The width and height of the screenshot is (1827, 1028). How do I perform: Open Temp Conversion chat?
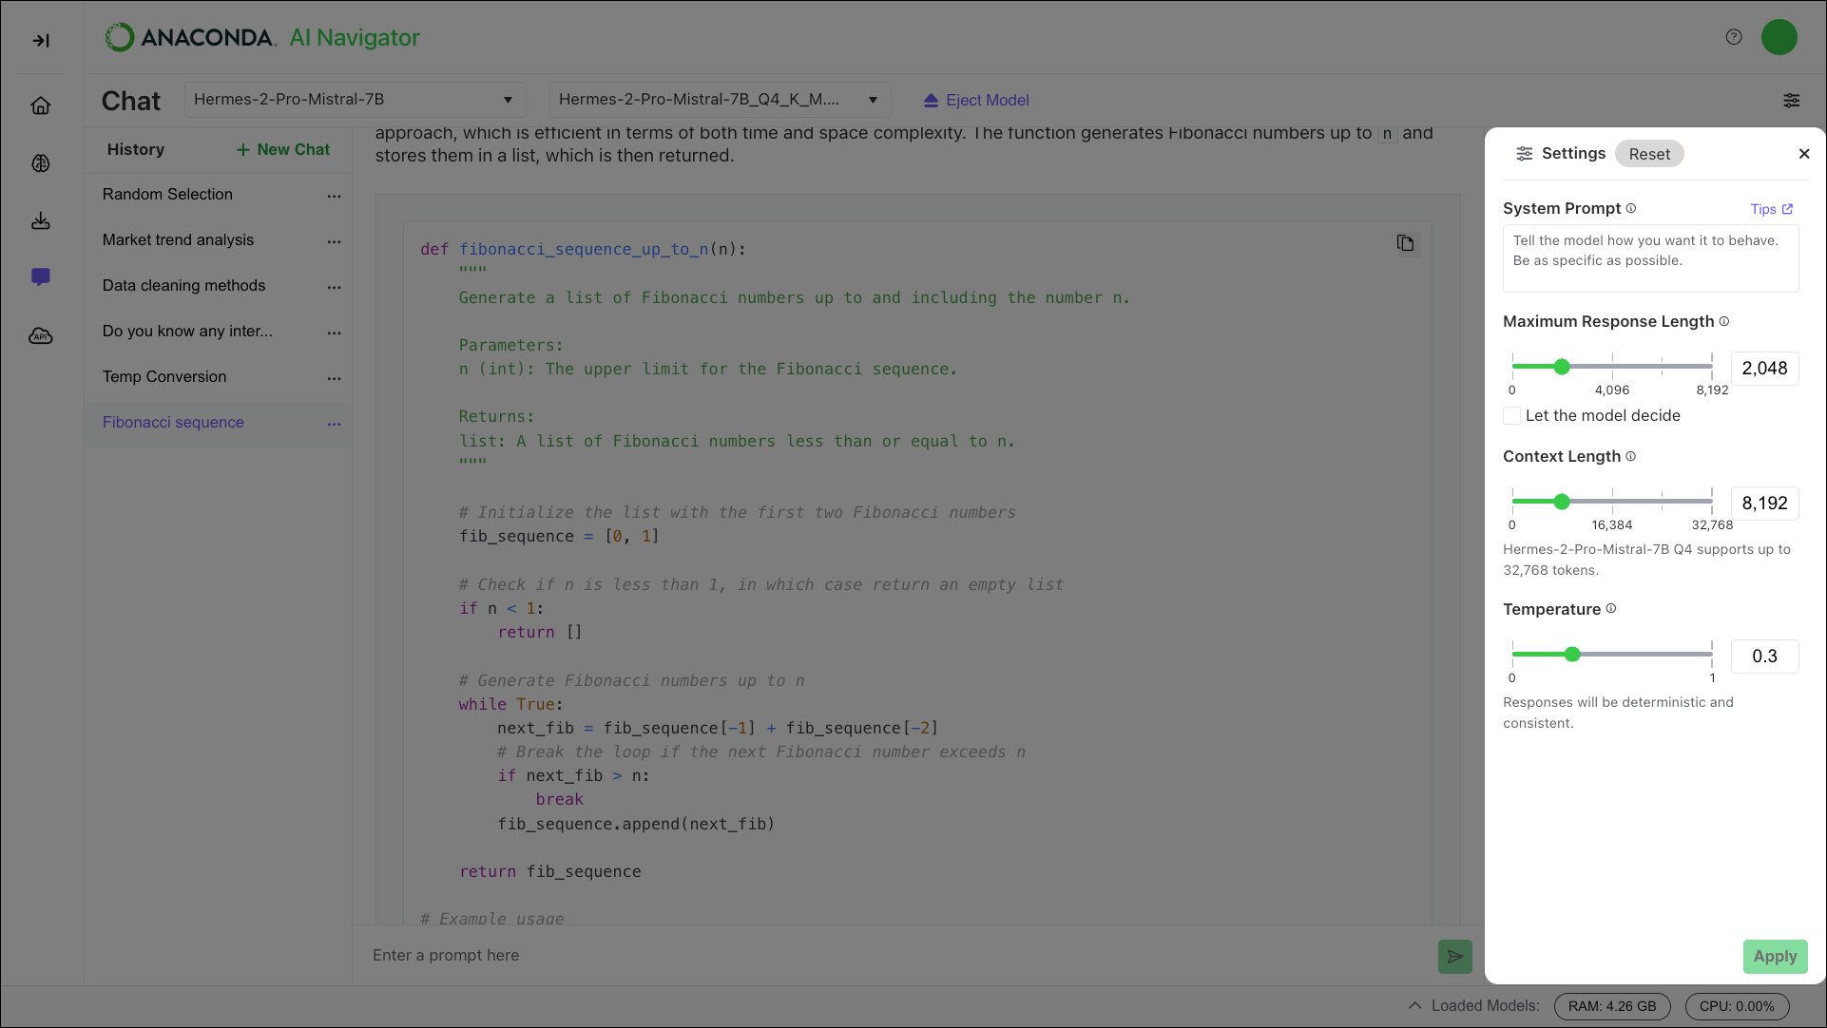pos(164,376)
